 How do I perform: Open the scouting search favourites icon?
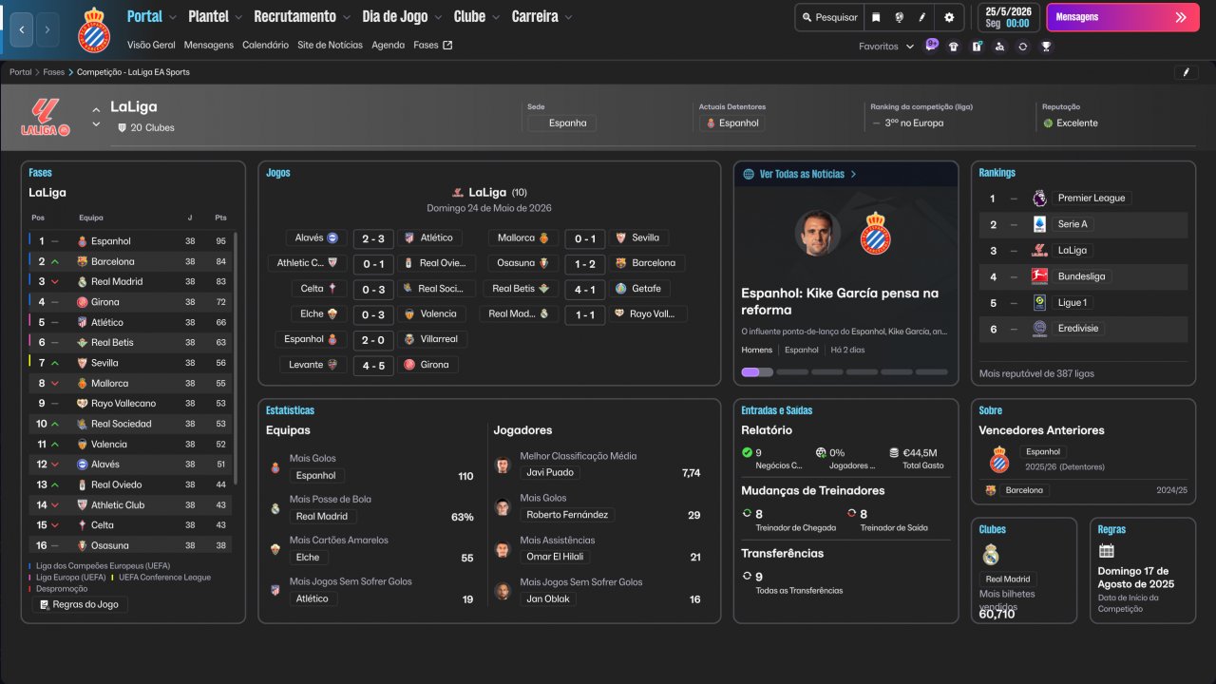click(x=999, y=46)
